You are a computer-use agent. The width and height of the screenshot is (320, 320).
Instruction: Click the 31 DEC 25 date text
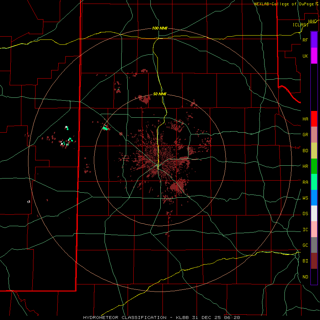click(207, 318)
